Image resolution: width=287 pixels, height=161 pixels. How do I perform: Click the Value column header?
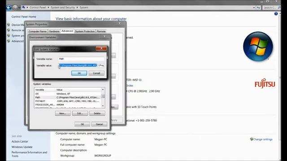(78, 90)
